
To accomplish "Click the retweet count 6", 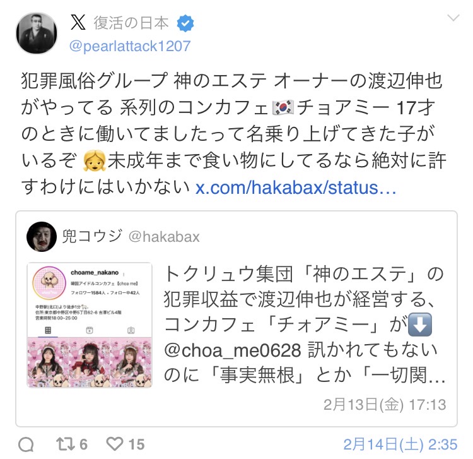I will [x=83, y=444].
